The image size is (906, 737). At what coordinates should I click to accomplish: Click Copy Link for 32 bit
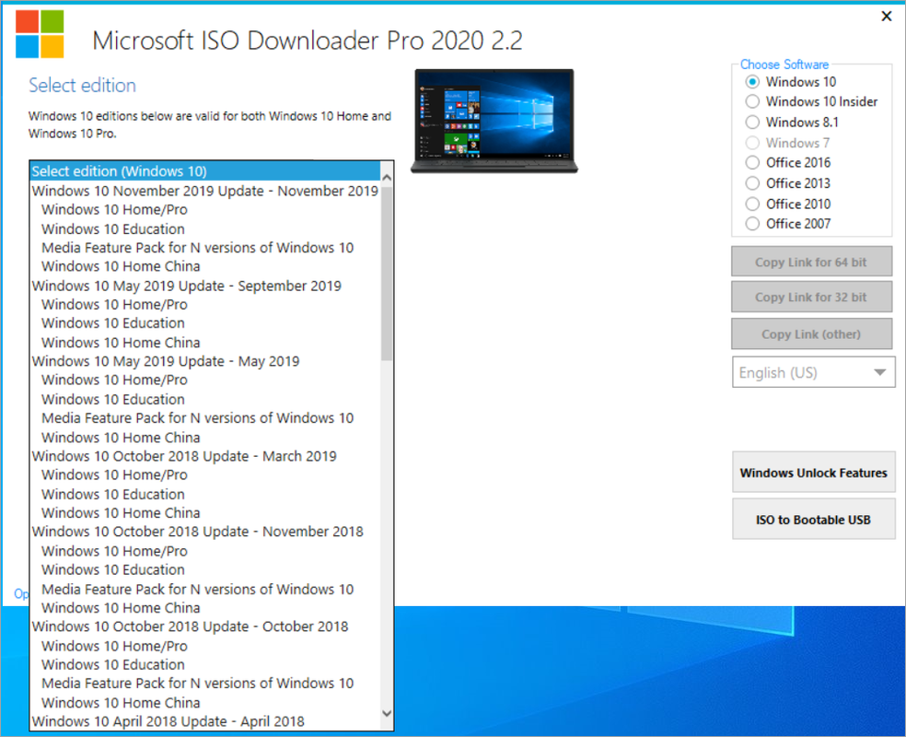click(x=811, y=298)
